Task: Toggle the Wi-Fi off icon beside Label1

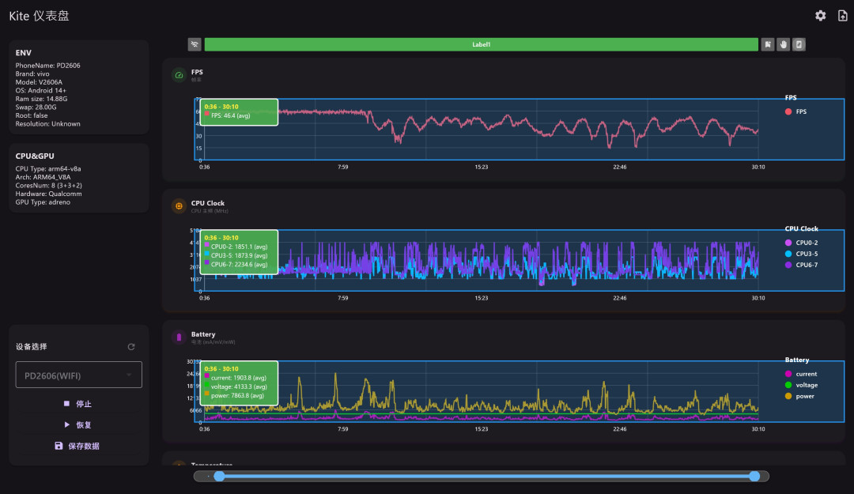Action: [x=195, y=45]
